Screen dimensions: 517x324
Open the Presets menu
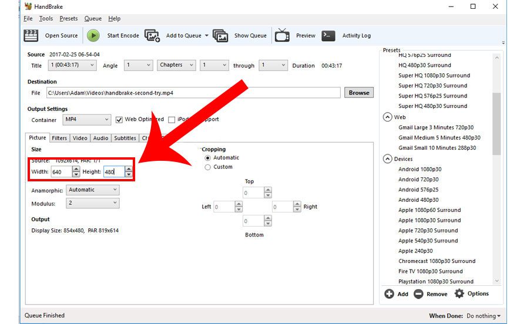click(69, 18)
